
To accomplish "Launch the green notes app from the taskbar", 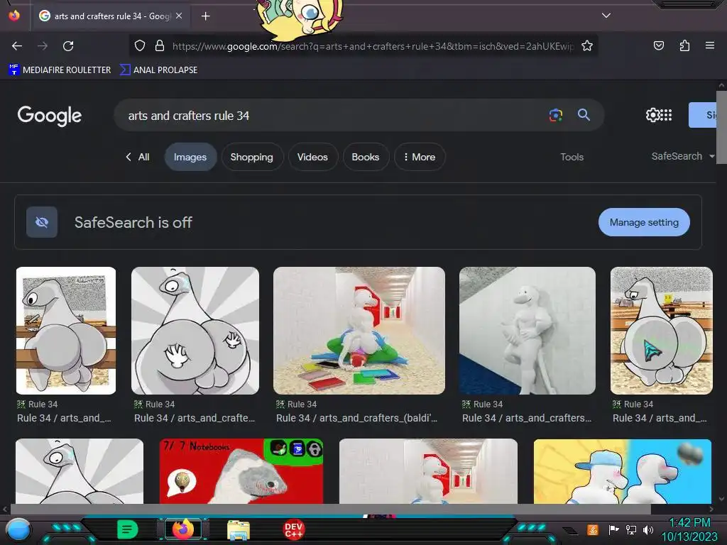I will [x=127, y=529].
